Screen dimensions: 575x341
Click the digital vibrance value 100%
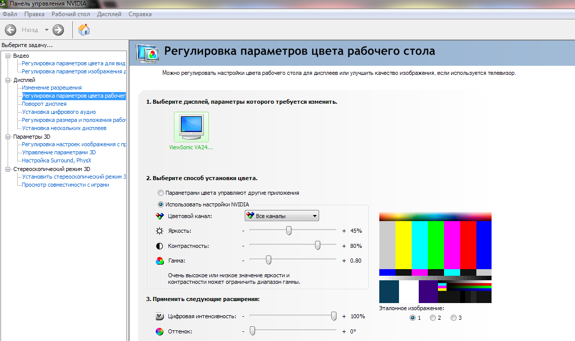[x=358, y=316]
